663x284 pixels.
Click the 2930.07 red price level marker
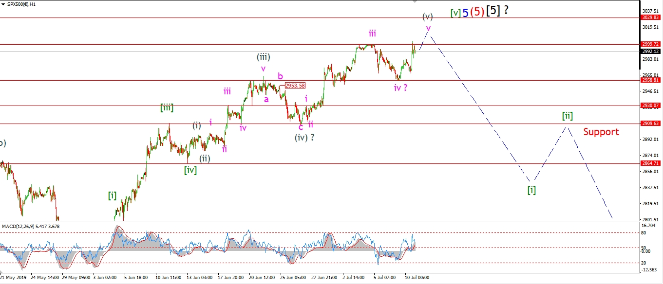click(x=650, y=106)
